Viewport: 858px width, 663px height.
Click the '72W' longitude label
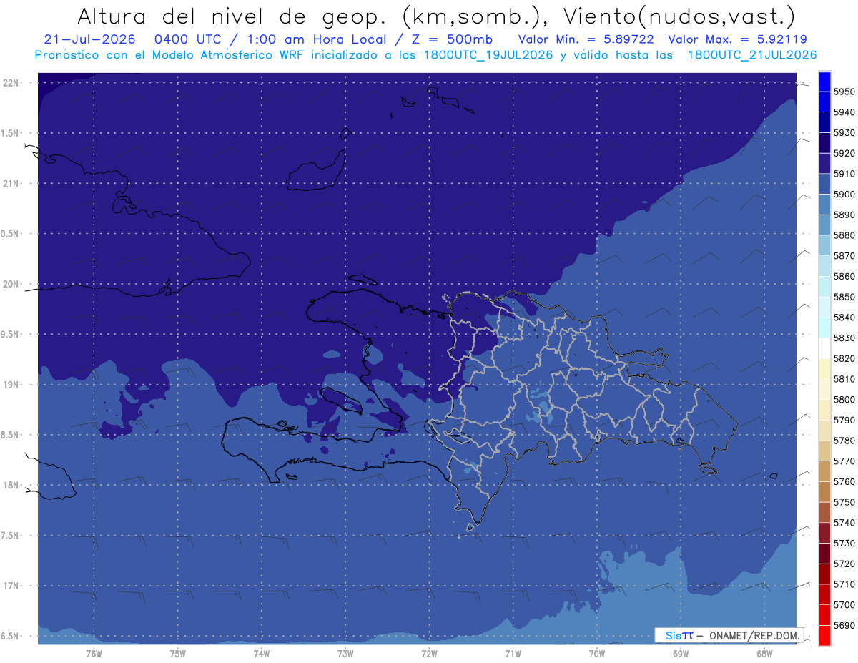point(429,654)
